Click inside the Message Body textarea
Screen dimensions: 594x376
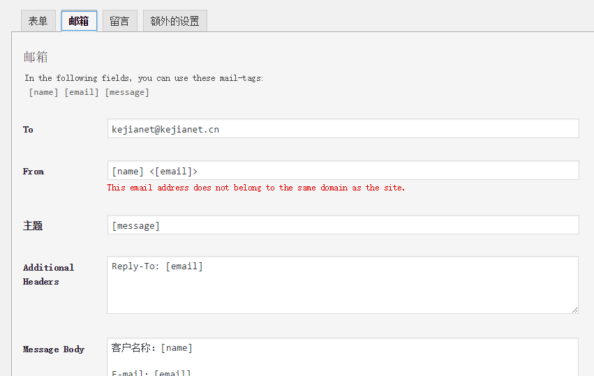tap(342, 357)
